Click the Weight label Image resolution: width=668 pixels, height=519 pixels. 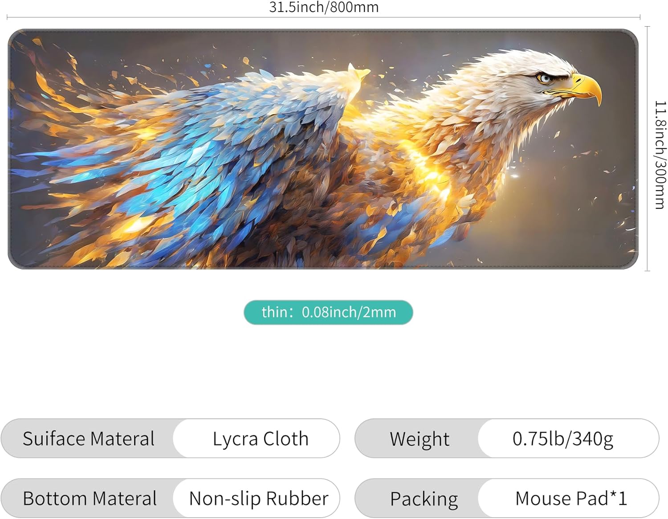pyautogui.click(x=420, y=439)
